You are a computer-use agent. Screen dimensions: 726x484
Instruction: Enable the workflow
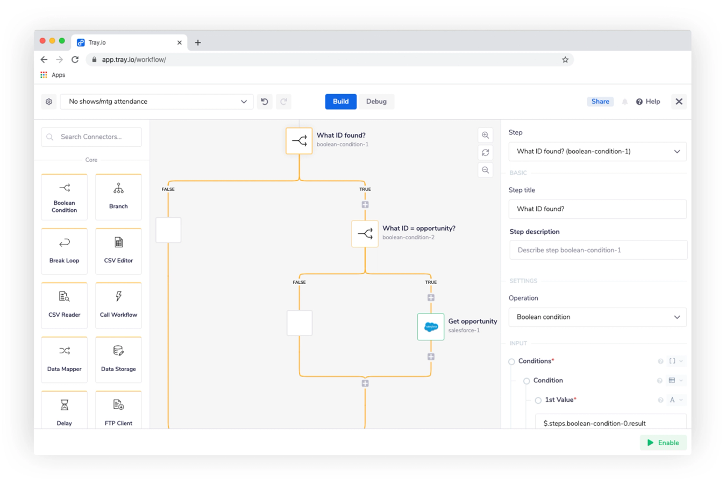click(x=663, y=443)
